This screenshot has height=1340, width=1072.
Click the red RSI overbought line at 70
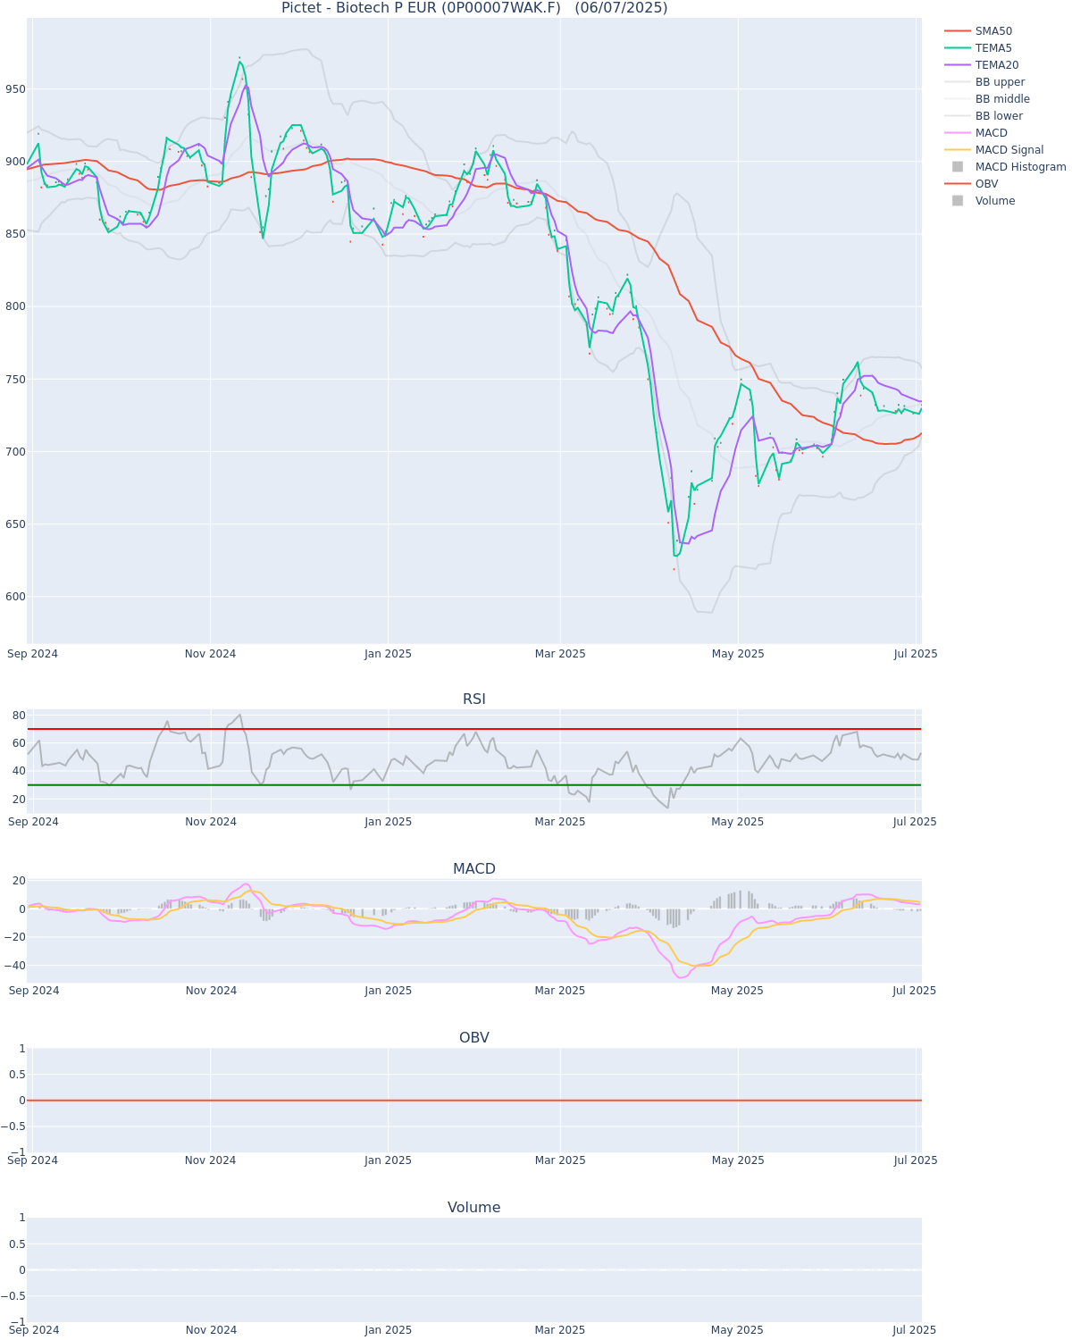(x=474, y=729)
